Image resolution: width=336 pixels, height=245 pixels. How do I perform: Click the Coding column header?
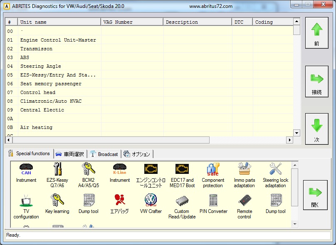coord(273,22)
